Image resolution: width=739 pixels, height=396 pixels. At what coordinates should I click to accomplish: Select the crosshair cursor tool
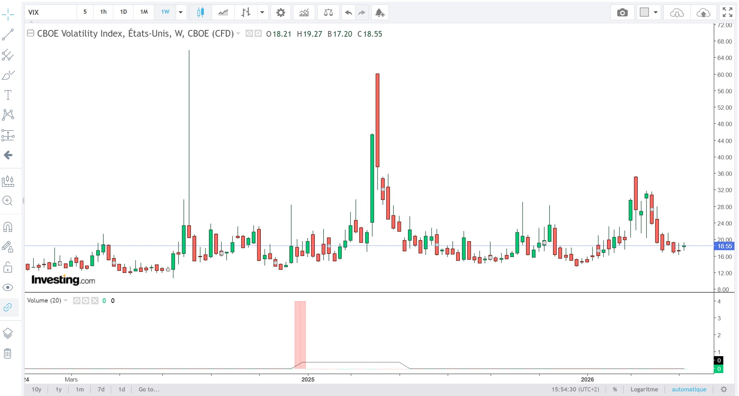pos(8,14)
